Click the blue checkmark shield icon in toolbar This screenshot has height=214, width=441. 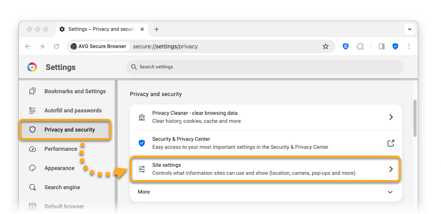click(395, 46)
